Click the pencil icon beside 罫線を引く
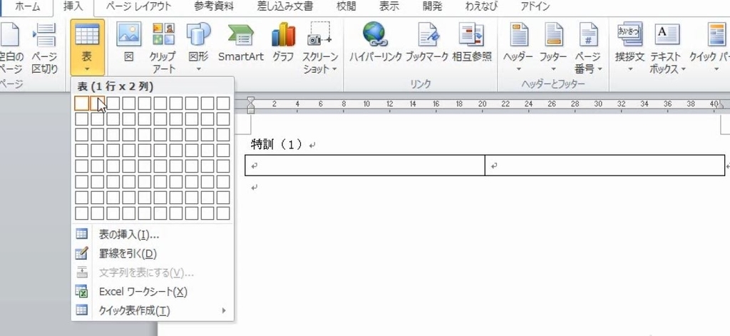The height and width of the screenshot is (336, 730). [x=82, y=253]
